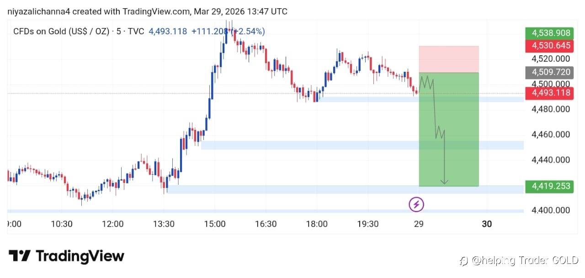
Task: Click the +111.208 price change value in header
Action: coord(210,32)
